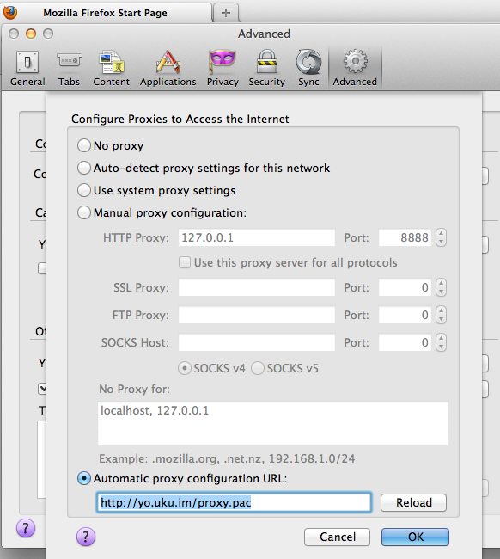This screenshot has width=500, height=559.
Task: Click the example text '.mozilla.org, .net.nz'
Action: (x=206, y=459)
